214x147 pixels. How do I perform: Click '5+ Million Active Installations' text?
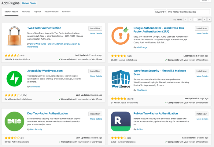coord(18,99)
